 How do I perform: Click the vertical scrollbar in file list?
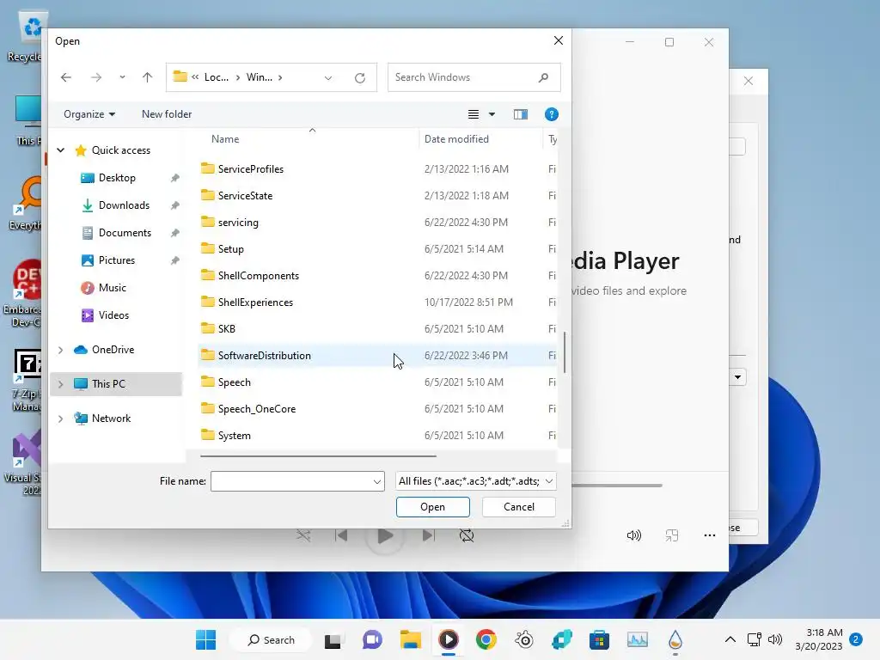[565, 352]
